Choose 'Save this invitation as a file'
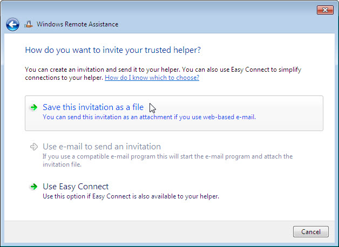339x247 pixels. 93,107
